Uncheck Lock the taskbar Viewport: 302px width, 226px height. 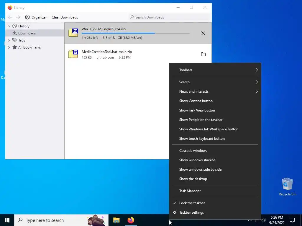(x=215, y=203)
